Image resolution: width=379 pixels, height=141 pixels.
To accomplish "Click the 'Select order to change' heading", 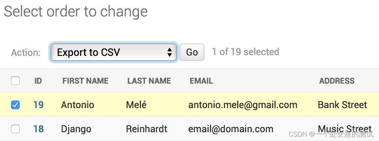I will click(x=76, y=11).
